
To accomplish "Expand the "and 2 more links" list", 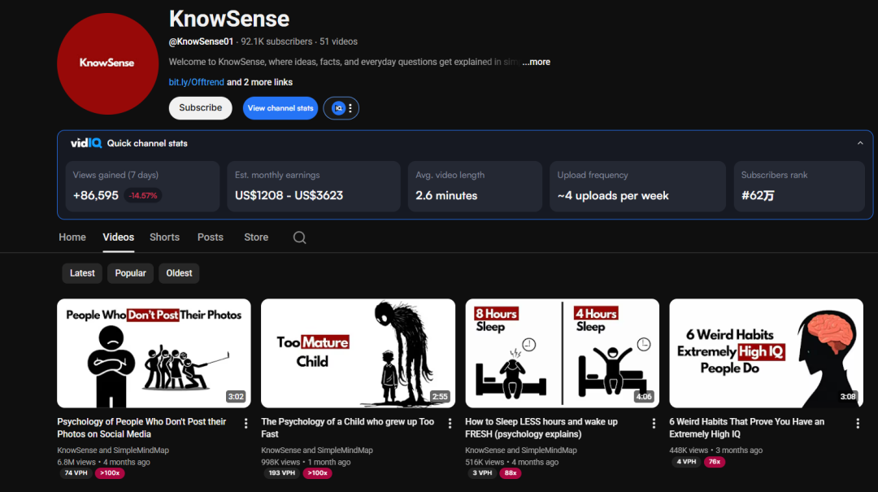I will point(259,82).
